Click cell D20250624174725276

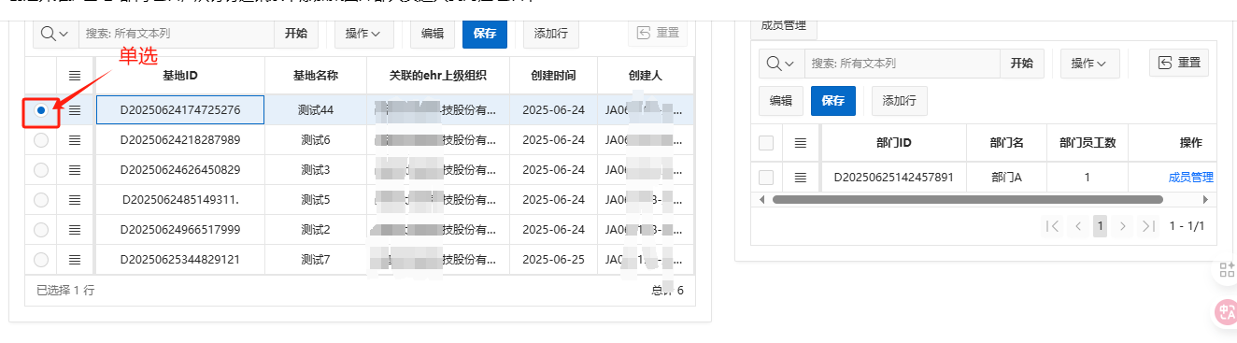180,110
